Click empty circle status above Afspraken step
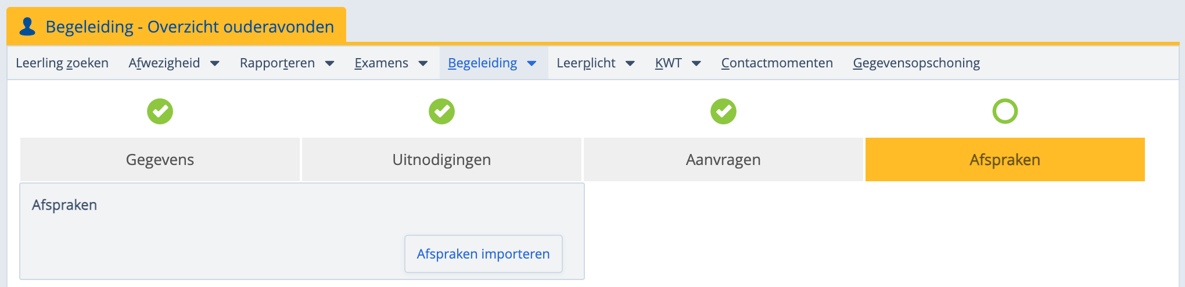Viewport: 1185px width, 287px height. tap(1005, 111)
